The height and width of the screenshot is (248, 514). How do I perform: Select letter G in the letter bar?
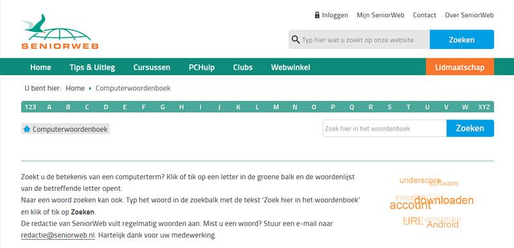[163, 107]
